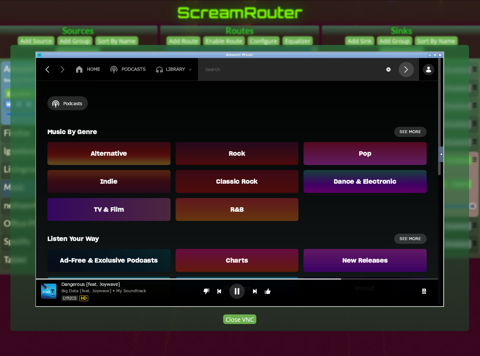The height and width of the screenshot is (356, 480).
Task: Show LYRICS for the playing song
Action: [x=69, y=298]
